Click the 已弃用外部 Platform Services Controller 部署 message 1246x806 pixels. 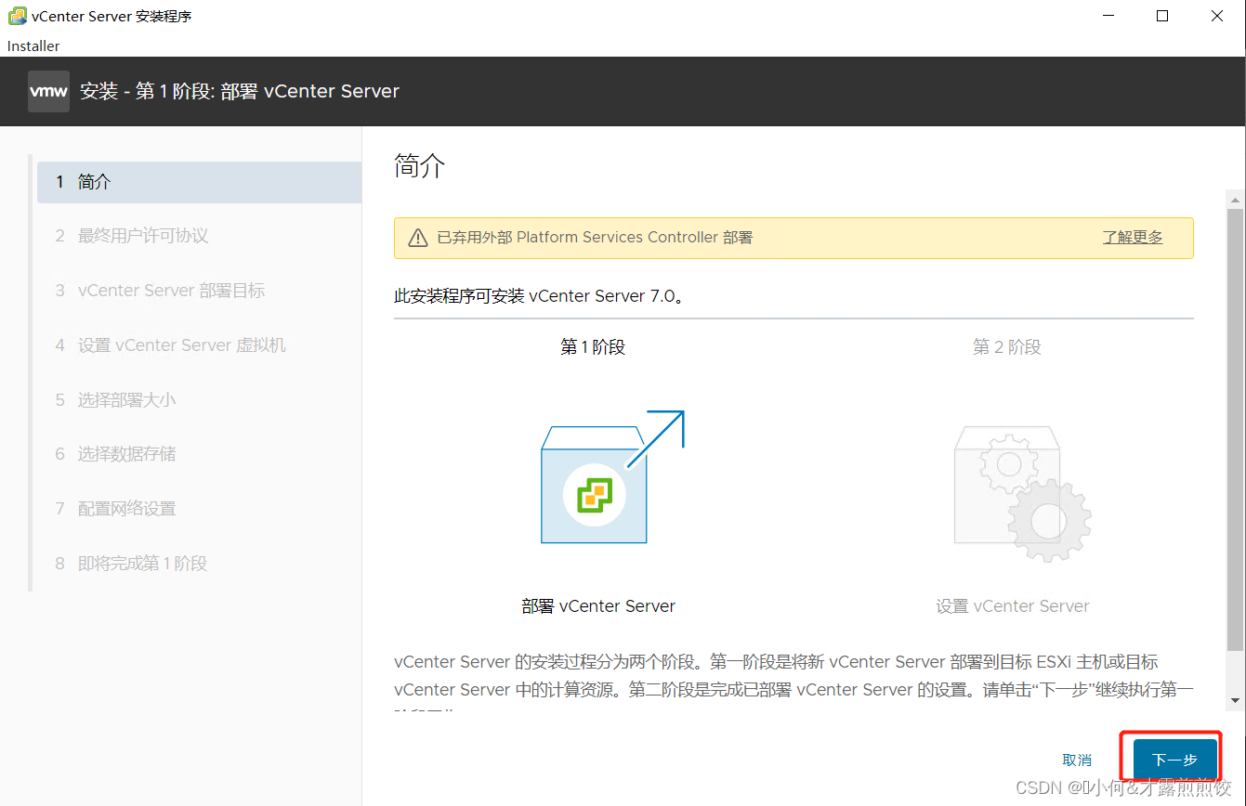[595, 238]
